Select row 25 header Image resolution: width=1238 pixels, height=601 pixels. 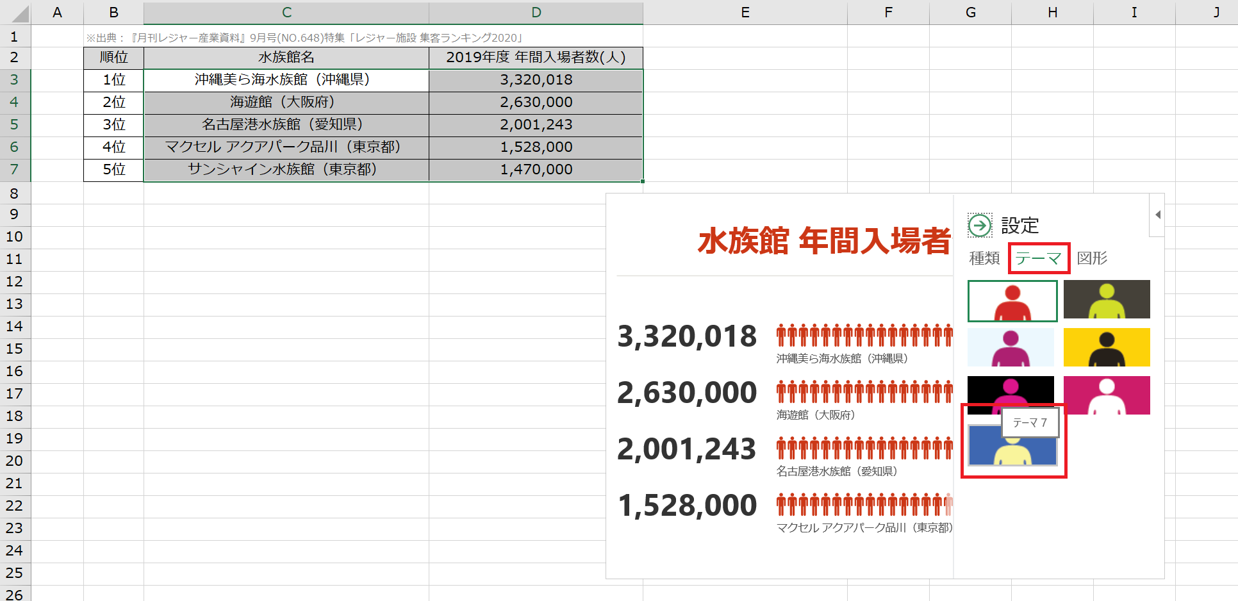15,573
